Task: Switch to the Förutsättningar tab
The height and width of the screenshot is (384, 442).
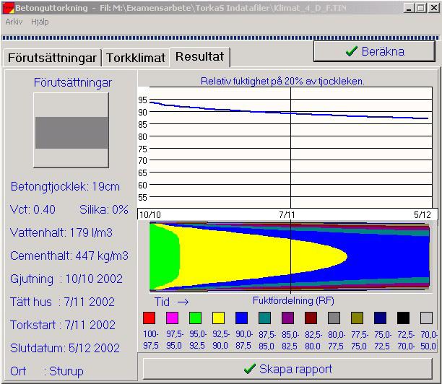Action: (x=52, y=58)
